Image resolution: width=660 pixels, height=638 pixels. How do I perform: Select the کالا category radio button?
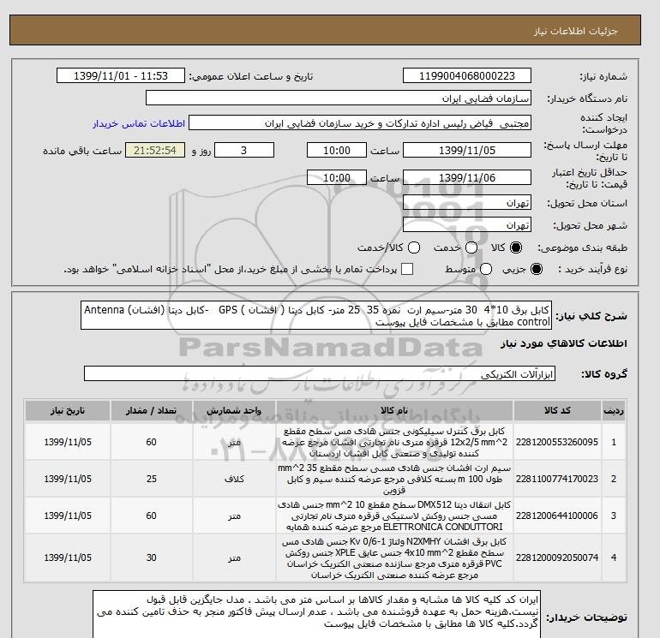[516, 247]
